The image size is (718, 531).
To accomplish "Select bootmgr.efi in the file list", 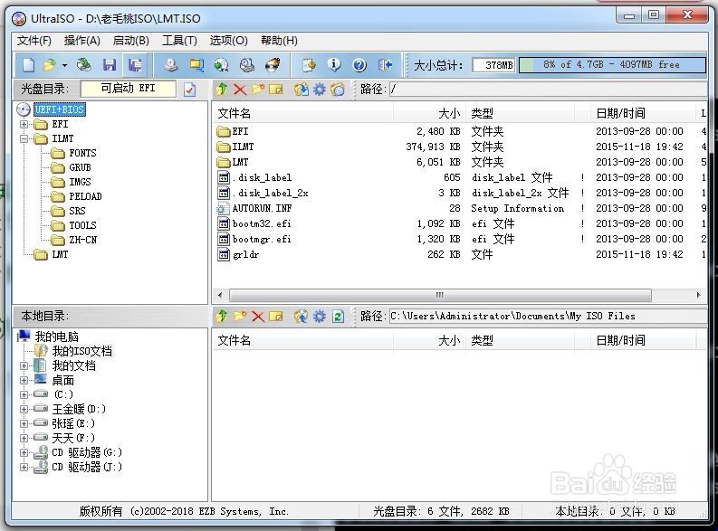I will (262, 239).
